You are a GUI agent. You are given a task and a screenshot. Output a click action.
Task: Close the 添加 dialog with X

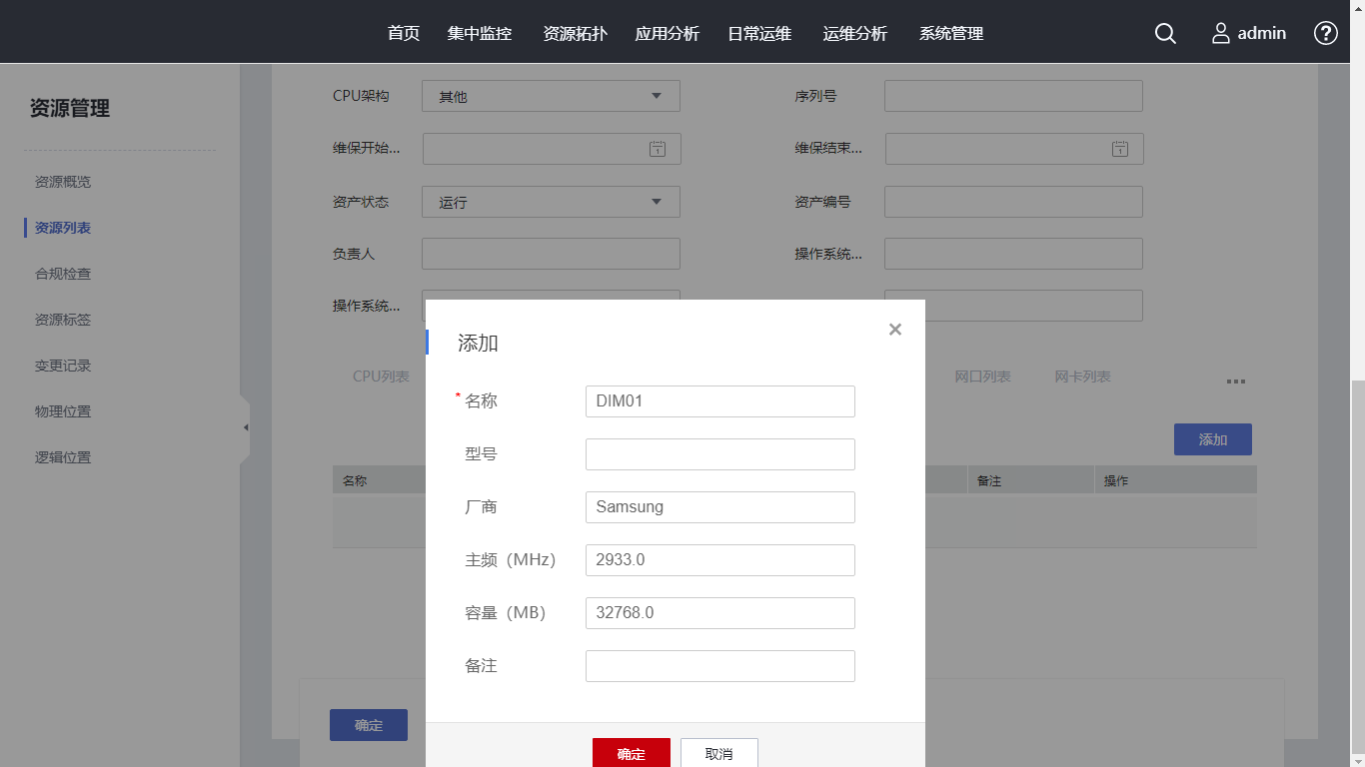point(894,330)
